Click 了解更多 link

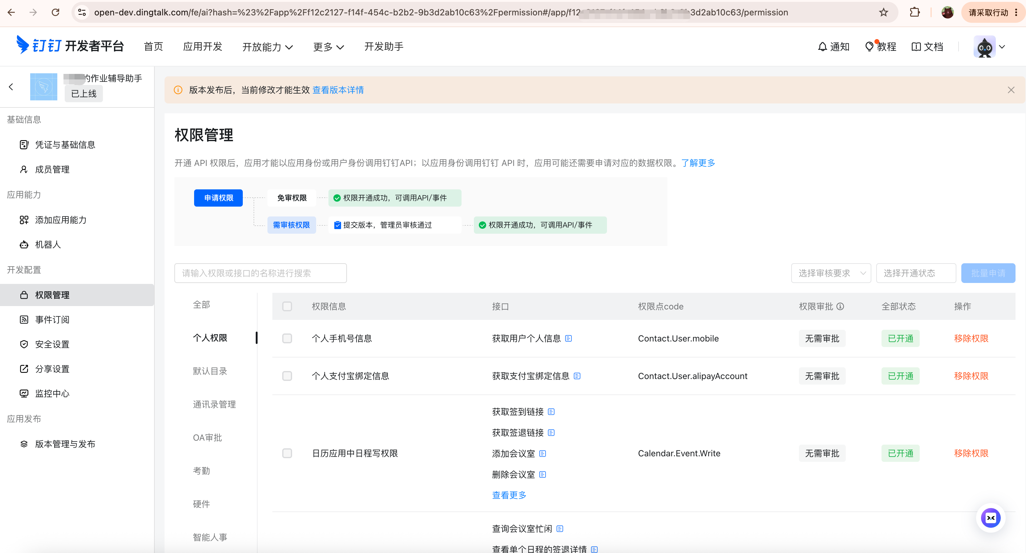[698, 163]
